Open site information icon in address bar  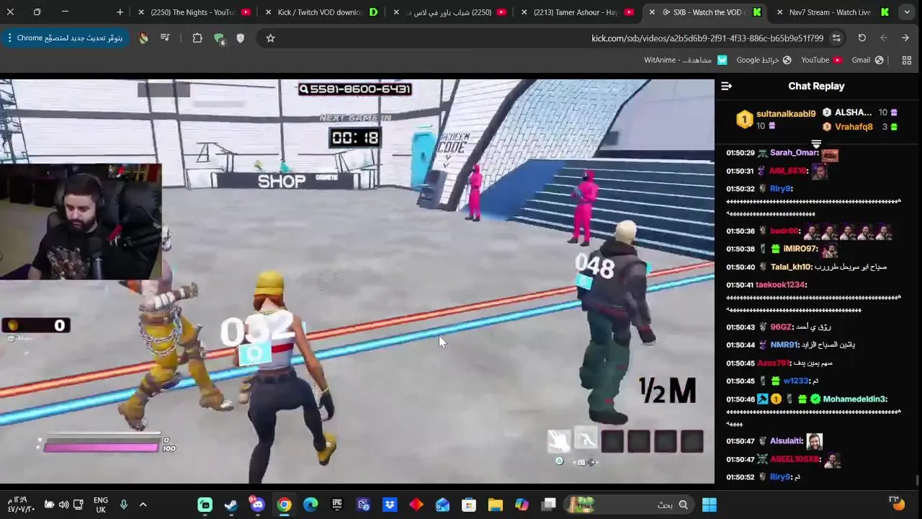[836, 38]
